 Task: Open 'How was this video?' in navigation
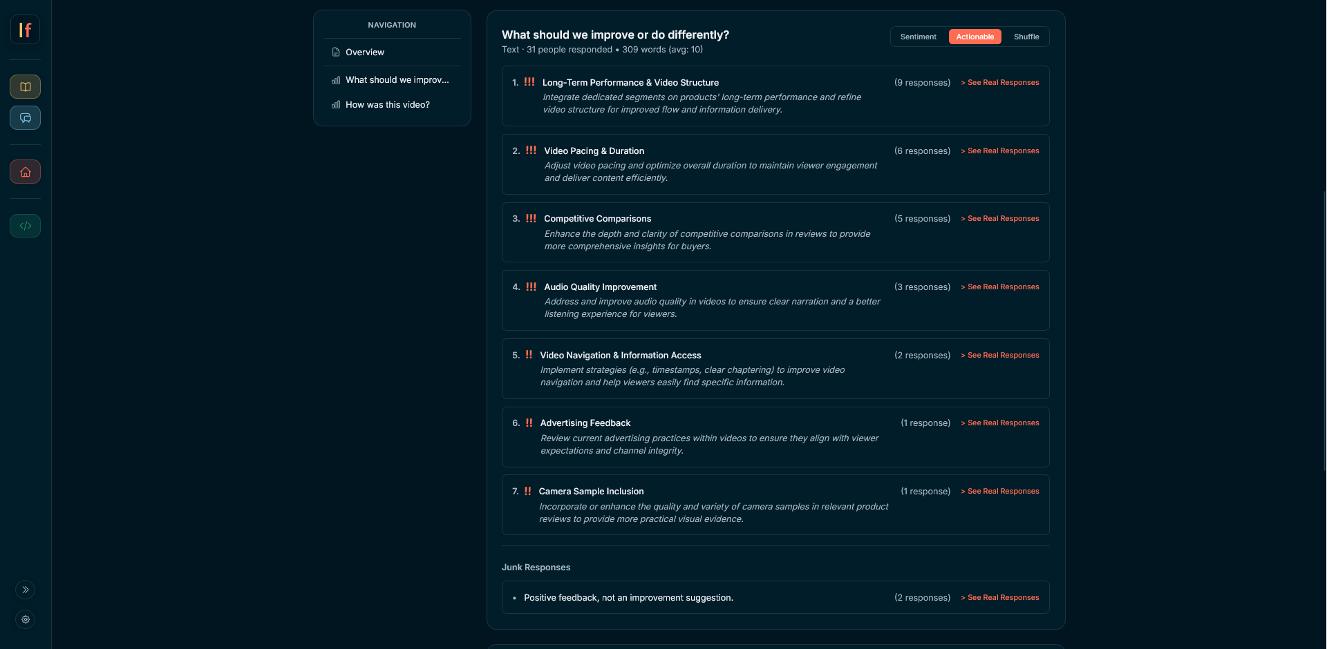tap(388, 104)
